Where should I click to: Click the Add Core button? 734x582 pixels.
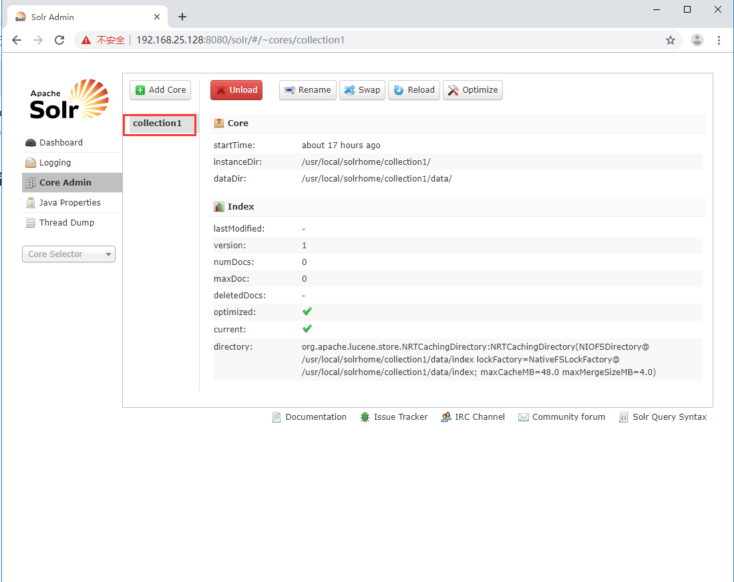click(160, 90)
